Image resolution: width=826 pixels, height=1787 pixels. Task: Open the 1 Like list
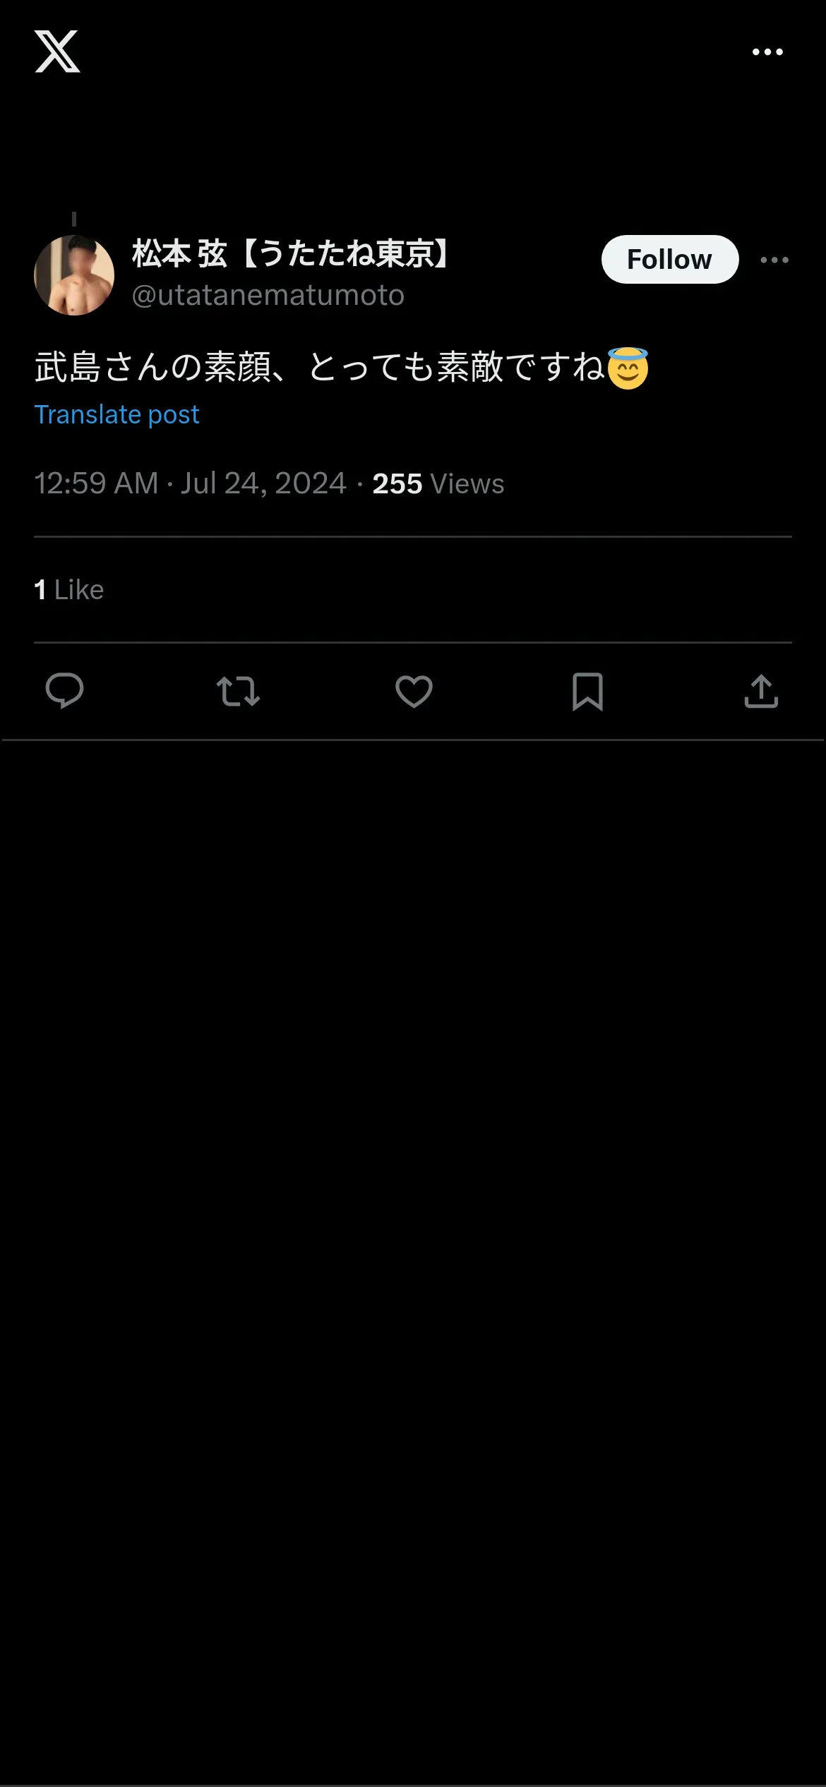pos(69,589)
